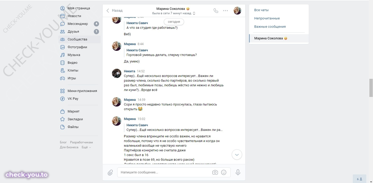Click the сегодня date badge

pos(174,22)
